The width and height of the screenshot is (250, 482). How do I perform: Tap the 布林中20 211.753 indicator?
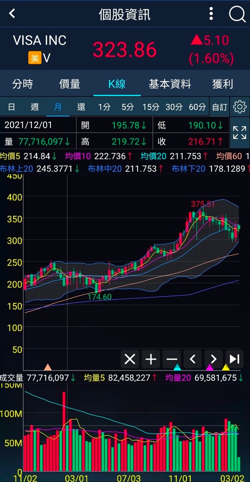[126, 169]
